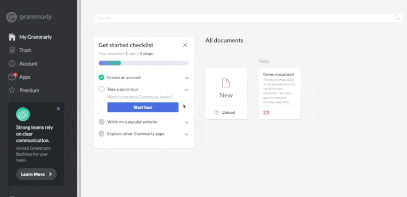
Task: Open My Grammarly in the sidebar
Action: coord(36,37)
